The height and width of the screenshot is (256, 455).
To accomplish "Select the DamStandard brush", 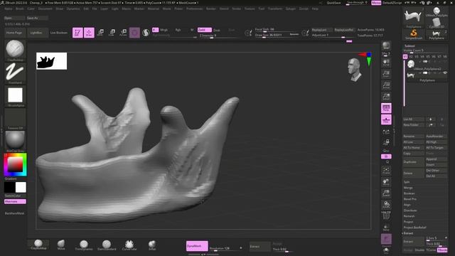I will pyautogui.click(x=107, y=245).
